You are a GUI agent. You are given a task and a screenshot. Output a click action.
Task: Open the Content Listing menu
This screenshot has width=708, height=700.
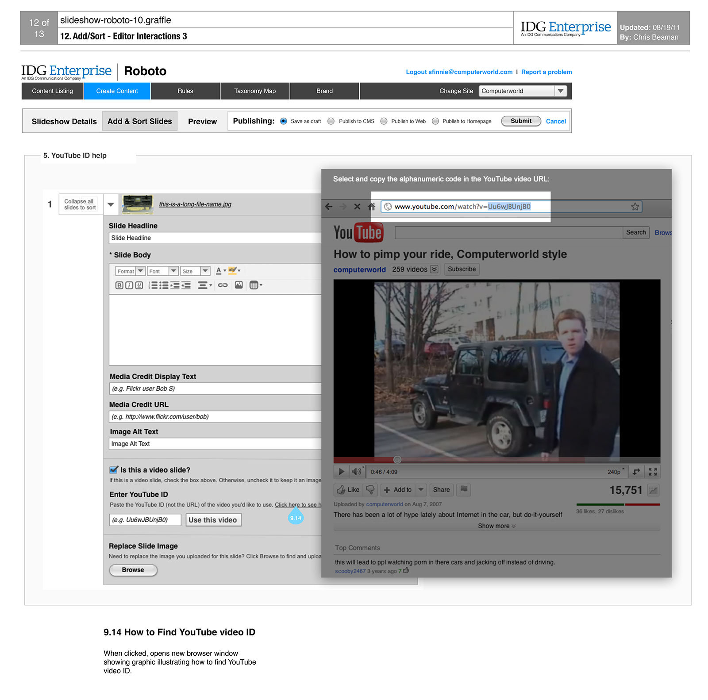click(53, 91)
